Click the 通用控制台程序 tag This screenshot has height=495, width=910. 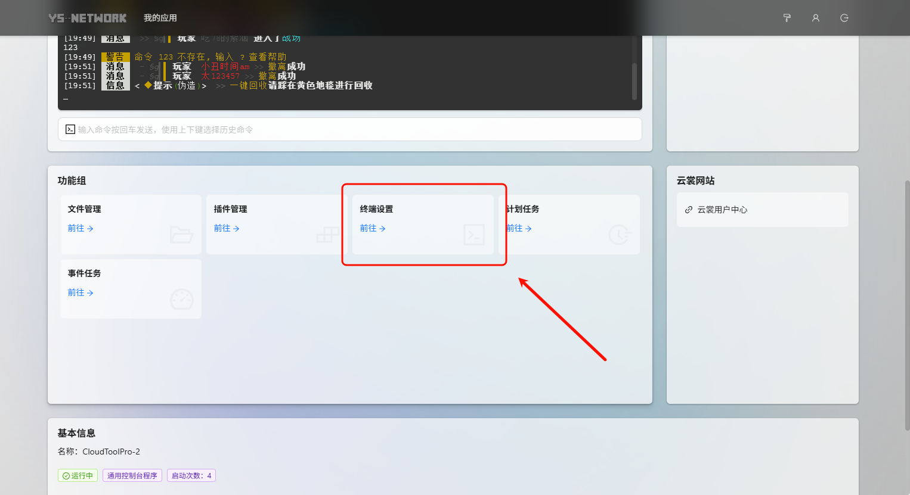(x=132, y=475)
